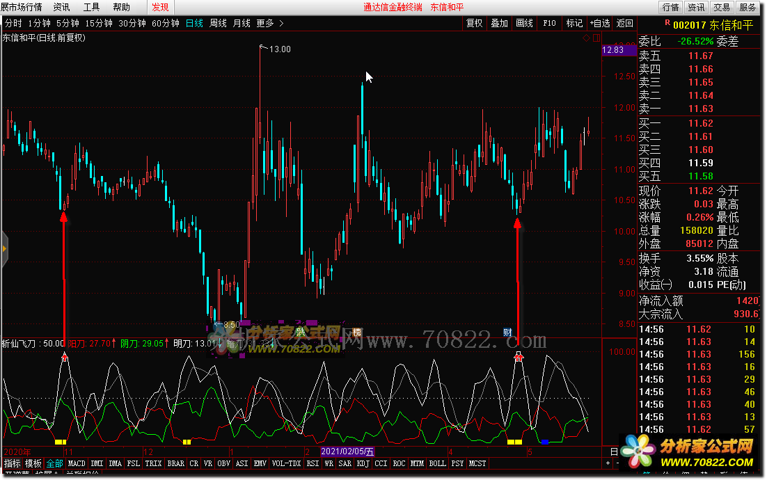The image size is (767, 480).
Task: Click the red R badge beside stock code
Action: [x=667, y=22]
